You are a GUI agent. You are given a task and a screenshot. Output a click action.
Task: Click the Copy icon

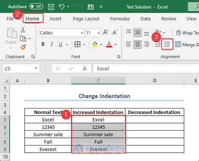tap(23, 39)
